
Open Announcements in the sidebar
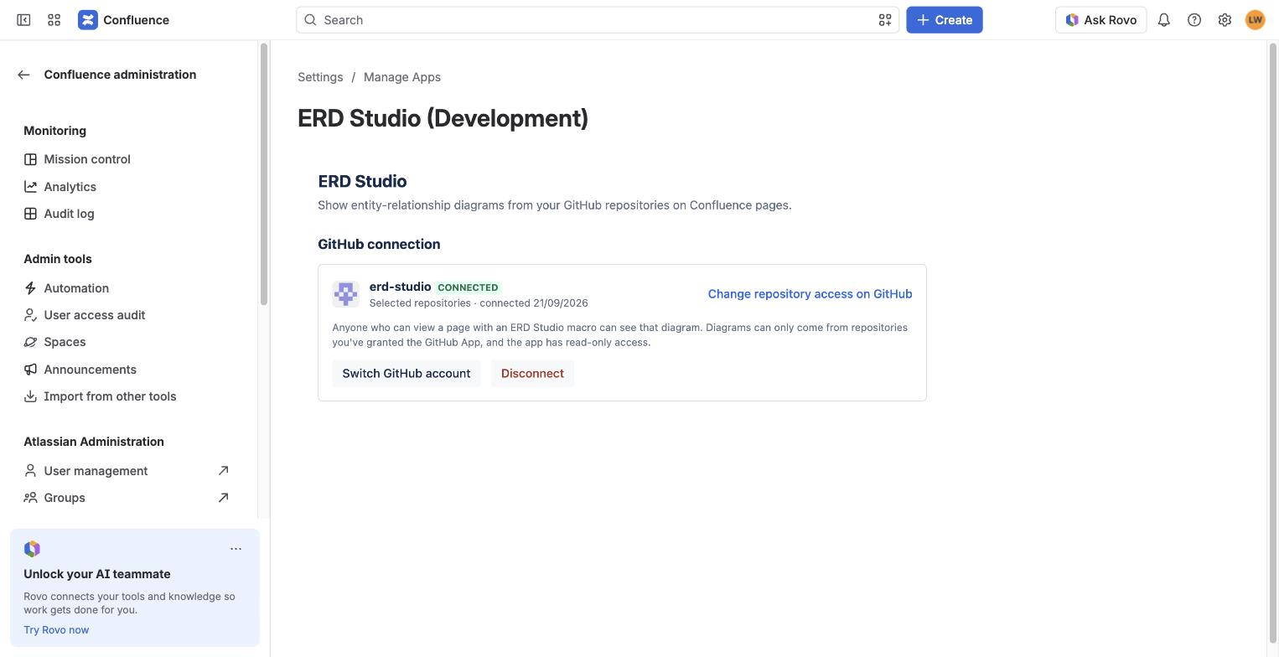tap(90, 370)
